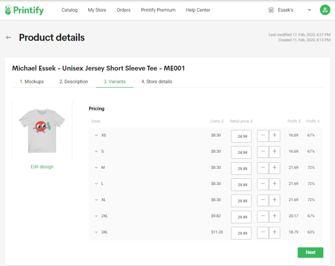Increase the 2XL retail price with plus
The height and width of the screenshot is (266, 335).
pyautogui.click(x=274, y=216)
